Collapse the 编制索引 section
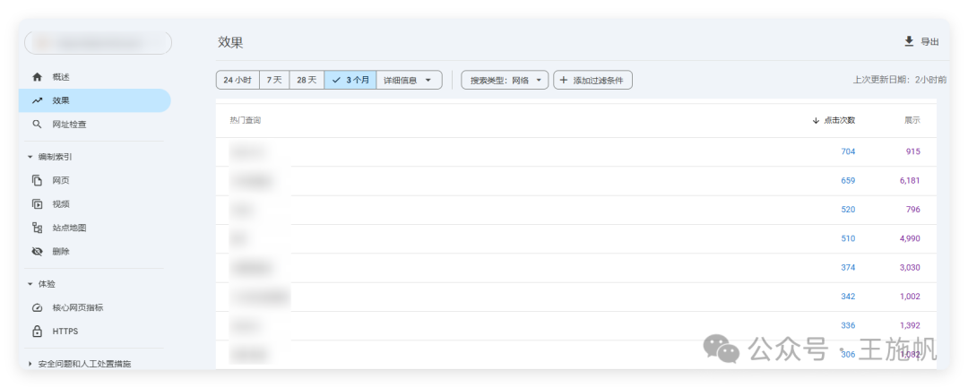This screenshot has height=388, width=968. (30, 158)
